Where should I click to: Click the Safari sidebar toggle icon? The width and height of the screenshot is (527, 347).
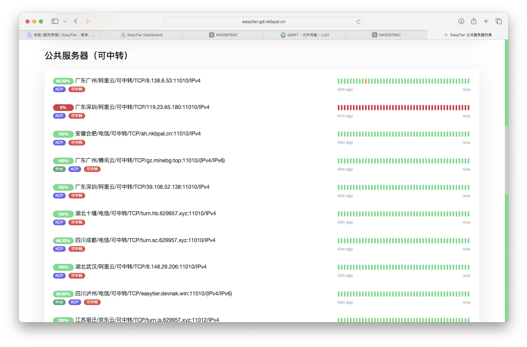(55, 21)
